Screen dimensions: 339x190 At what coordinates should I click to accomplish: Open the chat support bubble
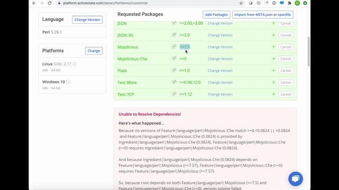tap(296, 179)
